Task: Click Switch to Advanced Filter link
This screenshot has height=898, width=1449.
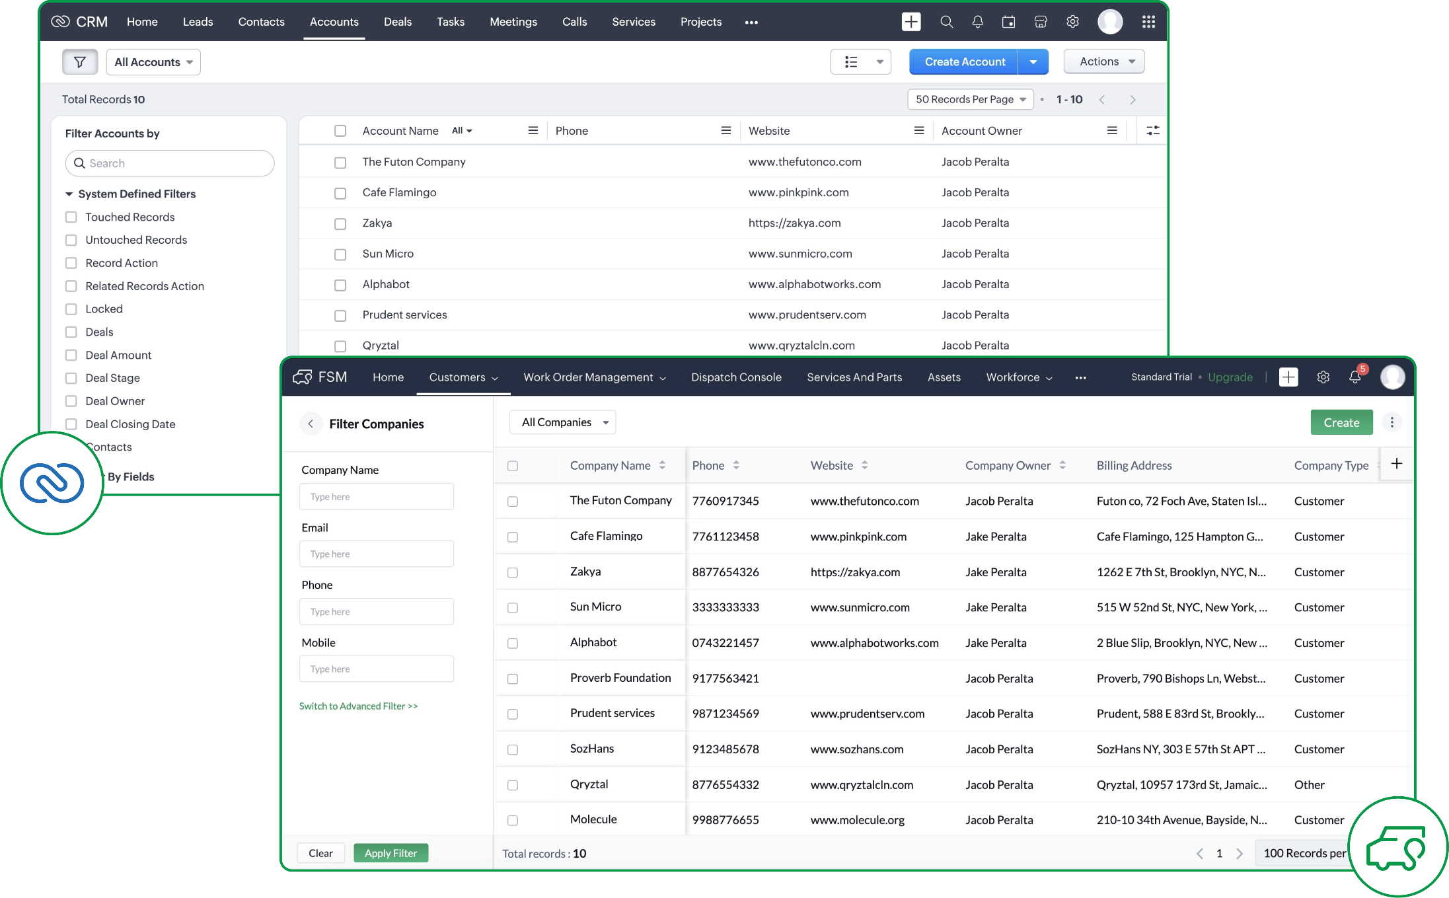Action: click(x=359, y=706)
